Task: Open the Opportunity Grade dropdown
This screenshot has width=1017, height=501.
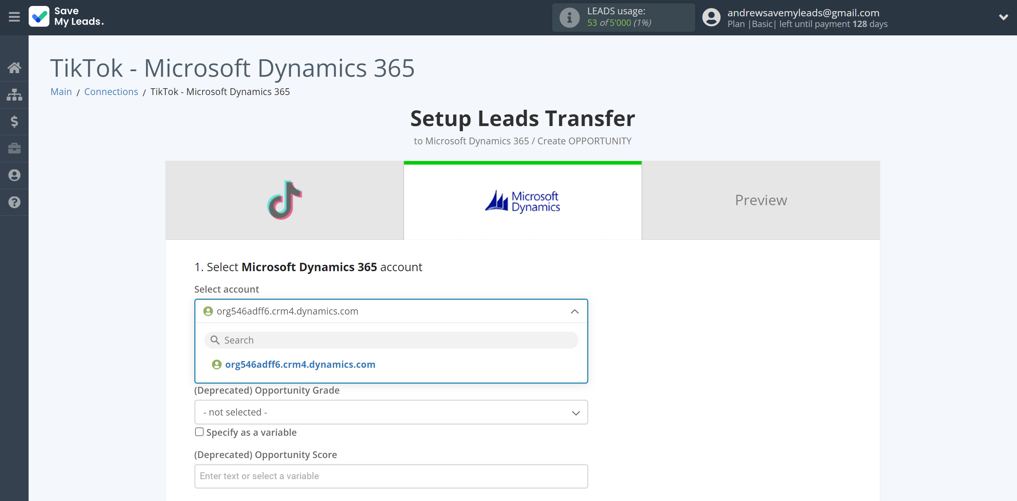Action: pos(391,412)
